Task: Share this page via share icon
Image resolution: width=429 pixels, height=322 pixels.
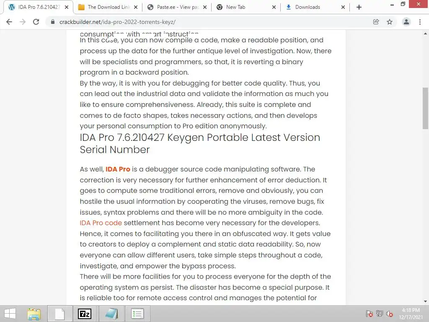Action: coord(376,22)
